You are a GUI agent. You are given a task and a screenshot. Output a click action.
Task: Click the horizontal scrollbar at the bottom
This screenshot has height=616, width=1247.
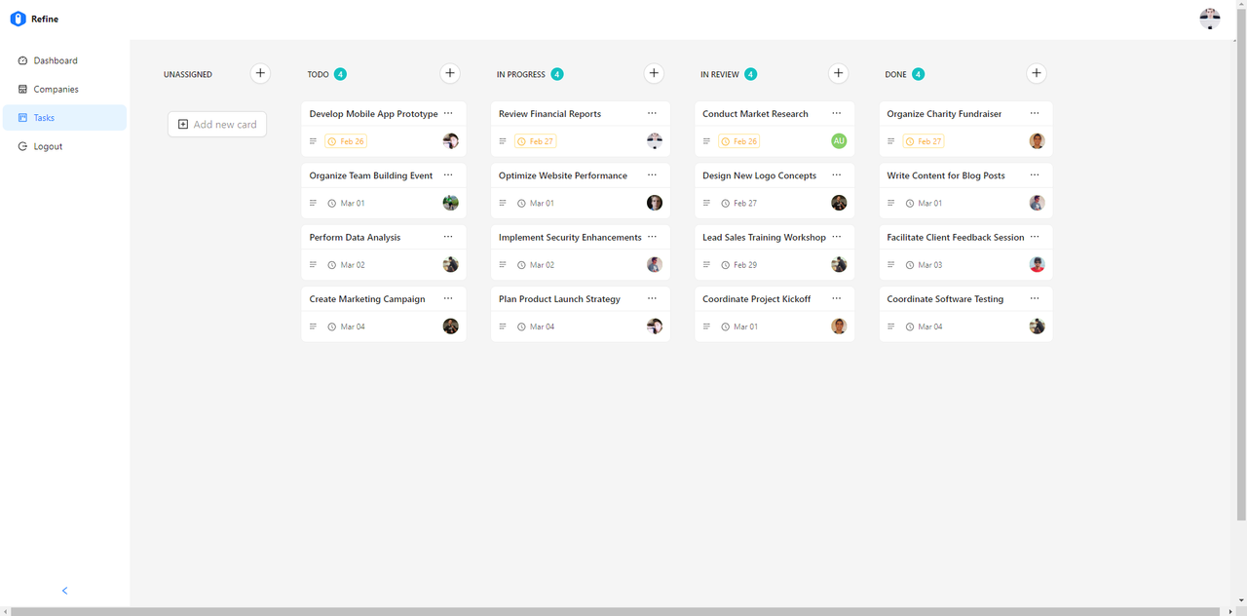(613, 611)
